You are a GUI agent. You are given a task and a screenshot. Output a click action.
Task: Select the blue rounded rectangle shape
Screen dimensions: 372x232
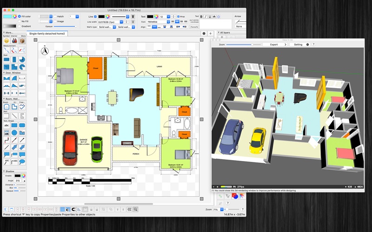pos(22,125)
